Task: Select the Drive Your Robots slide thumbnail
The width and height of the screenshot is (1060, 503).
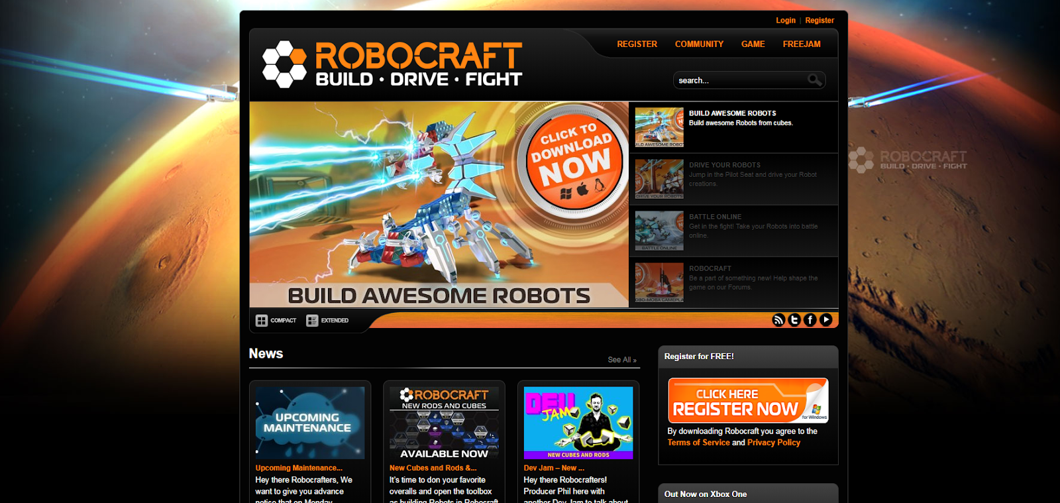Action: pos(659,179)
